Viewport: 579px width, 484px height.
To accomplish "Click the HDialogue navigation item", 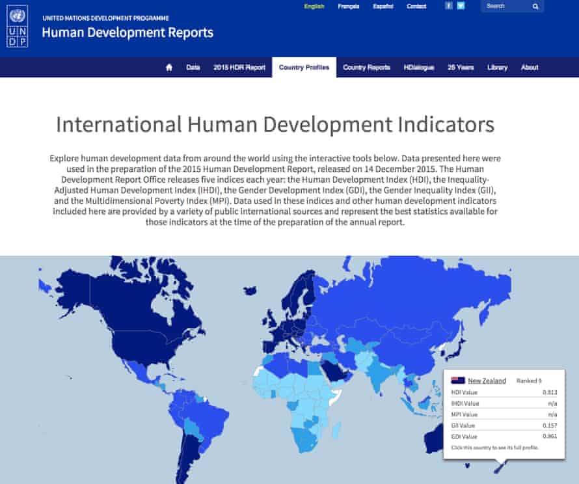I will coord(420,67).
